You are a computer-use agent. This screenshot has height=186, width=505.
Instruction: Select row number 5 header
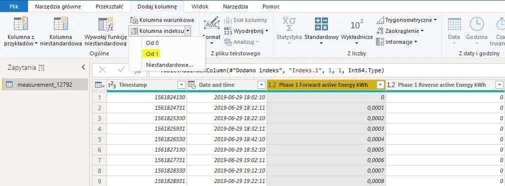point(99,139)
